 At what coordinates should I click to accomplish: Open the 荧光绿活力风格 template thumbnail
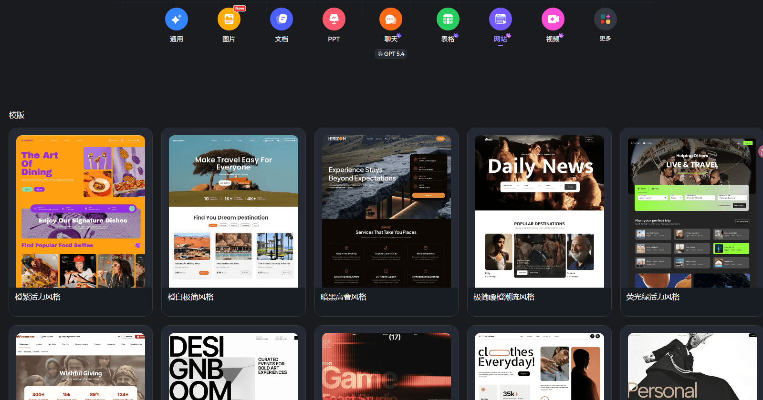tap(691, 211)
